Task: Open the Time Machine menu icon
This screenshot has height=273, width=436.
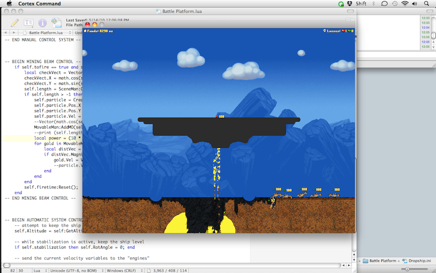Action: 395,4
